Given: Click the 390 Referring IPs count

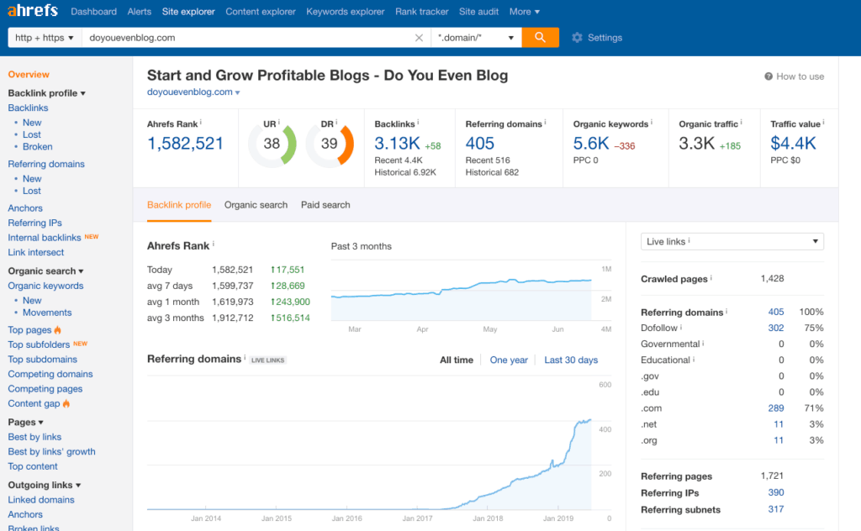Looking at the screenshot, I should [776, 492].
